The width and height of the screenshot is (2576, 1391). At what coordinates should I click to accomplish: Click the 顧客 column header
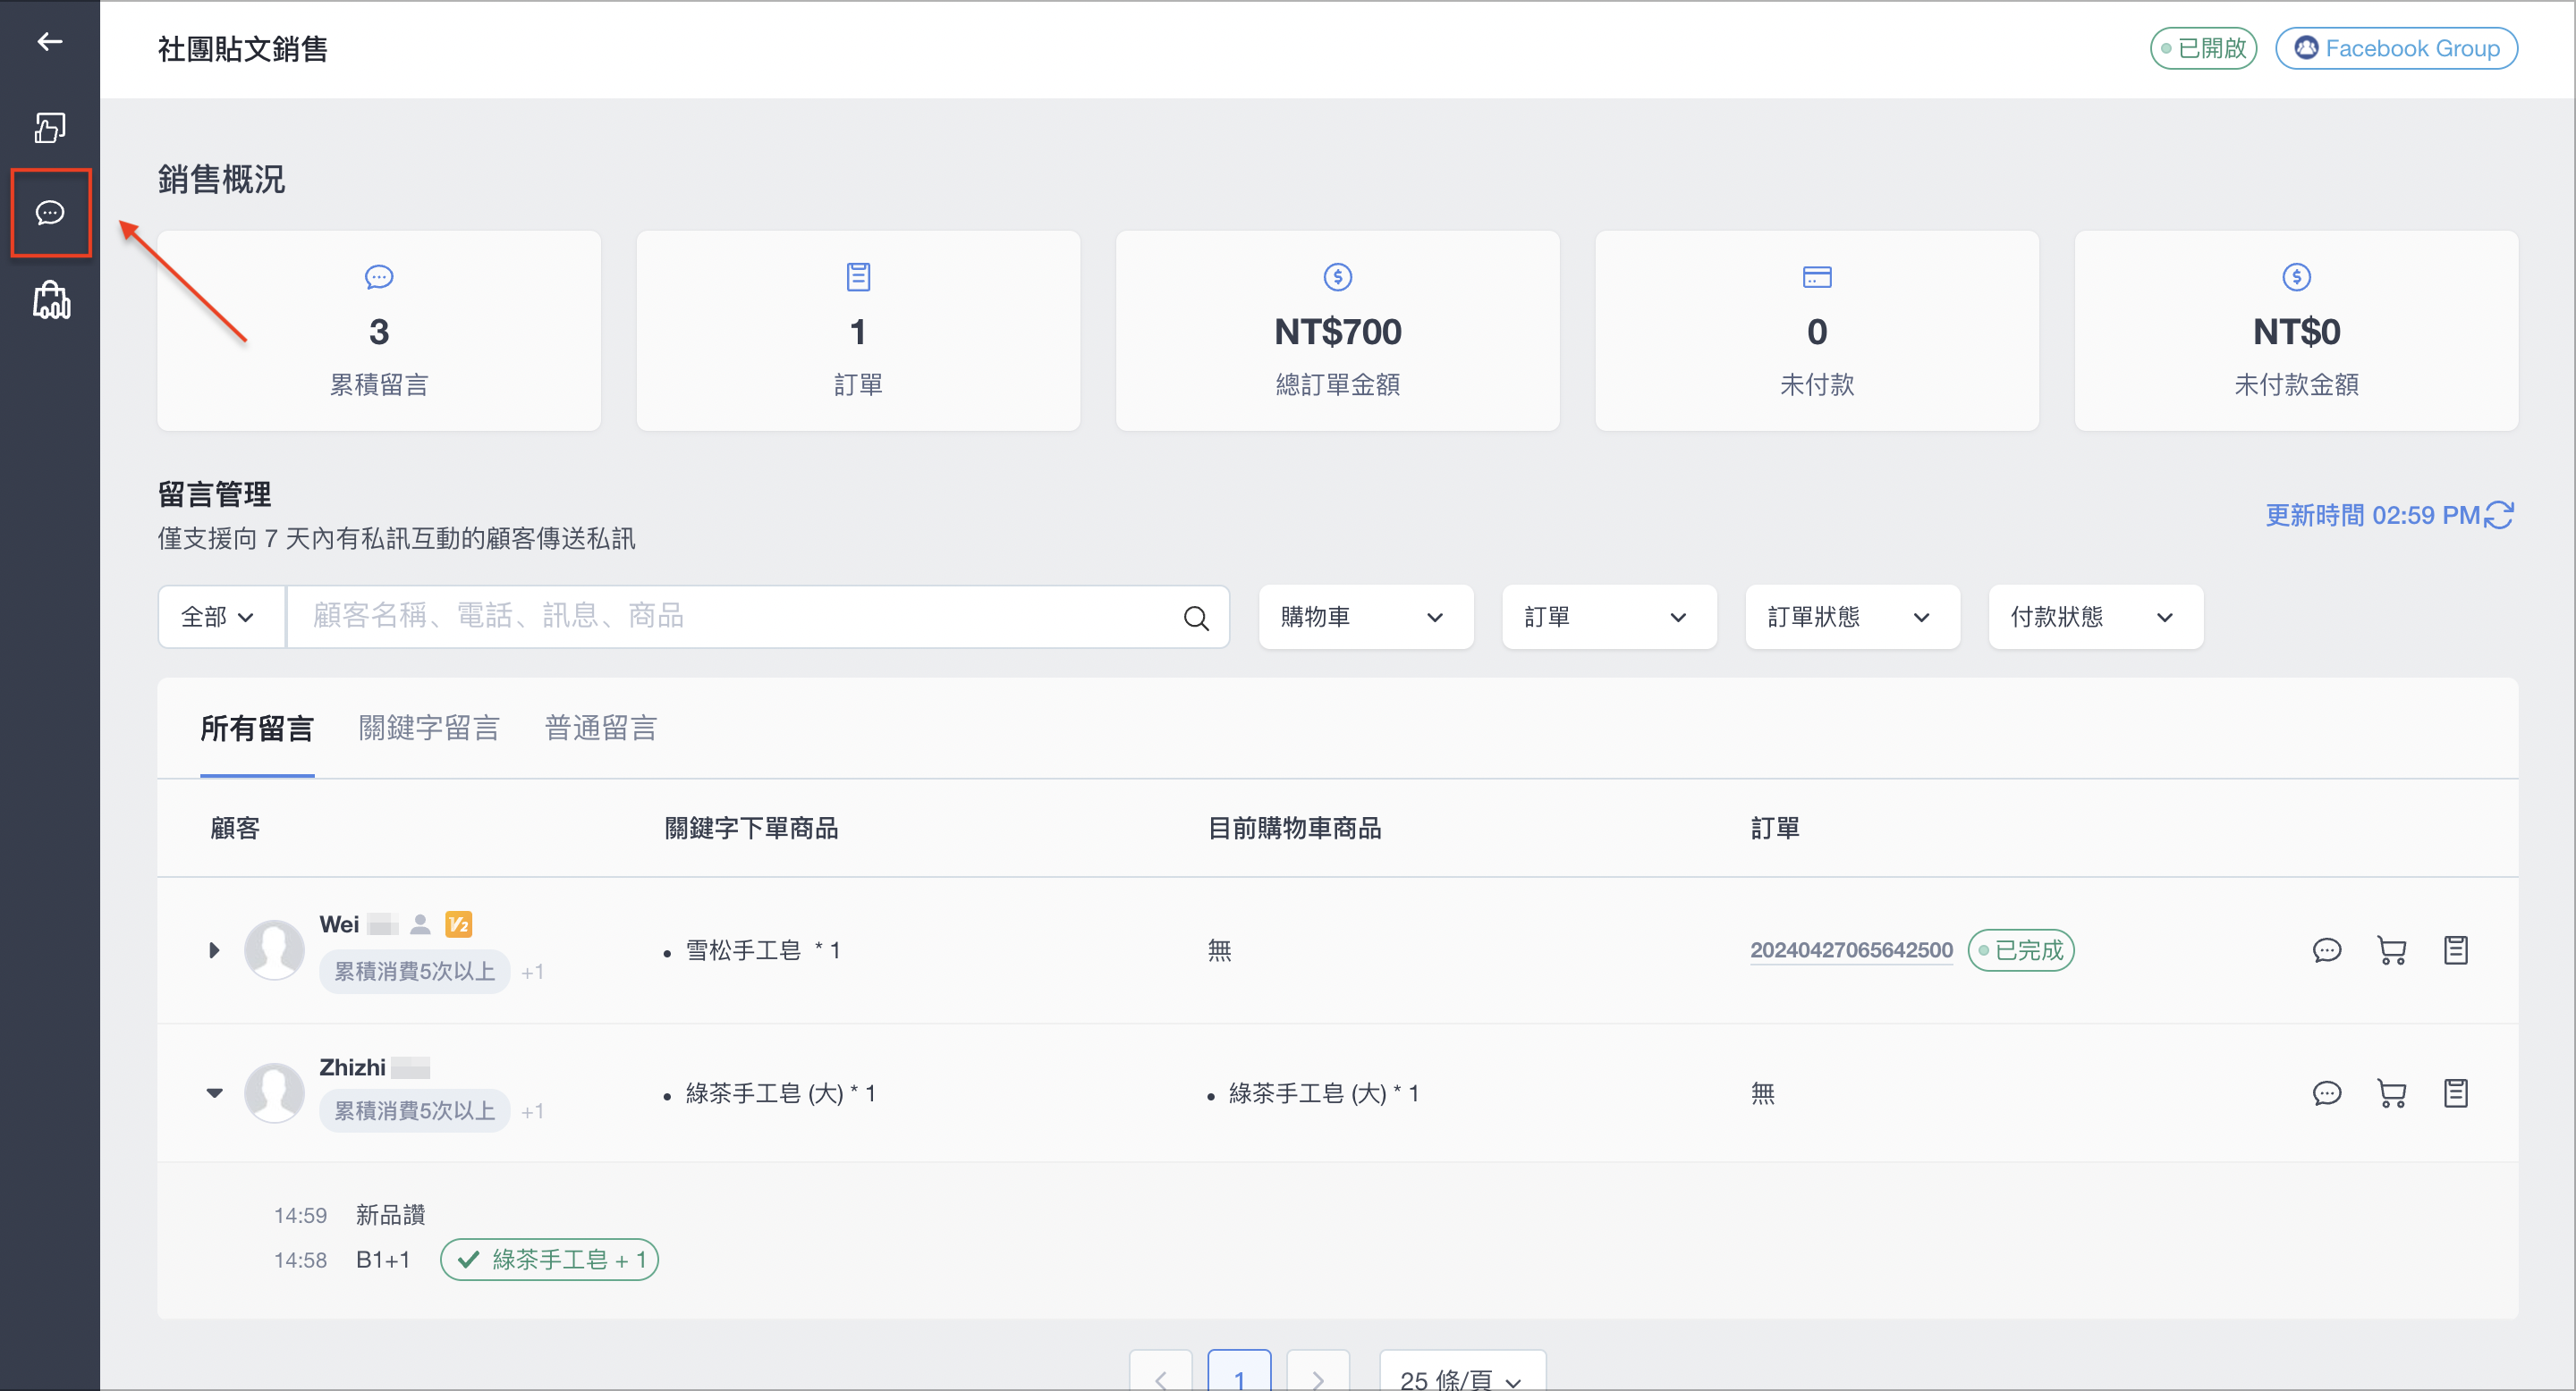click(x=235, y=829)
